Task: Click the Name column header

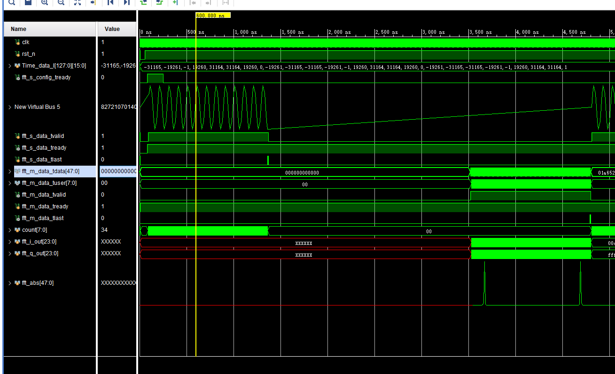Action: [x=18, y=29]
